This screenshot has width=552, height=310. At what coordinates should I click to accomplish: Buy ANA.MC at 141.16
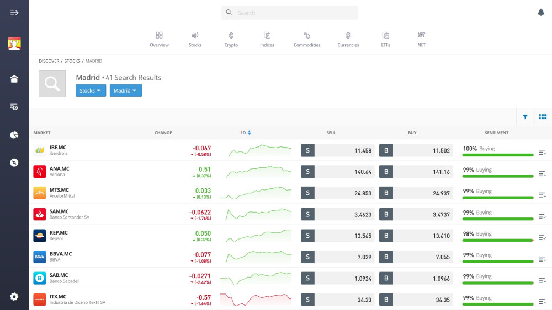coord(416,172)
